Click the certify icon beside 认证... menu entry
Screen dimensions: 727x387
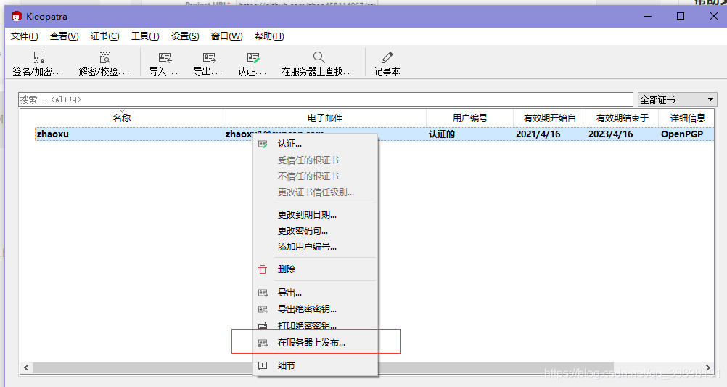click(x=263, y=144)
